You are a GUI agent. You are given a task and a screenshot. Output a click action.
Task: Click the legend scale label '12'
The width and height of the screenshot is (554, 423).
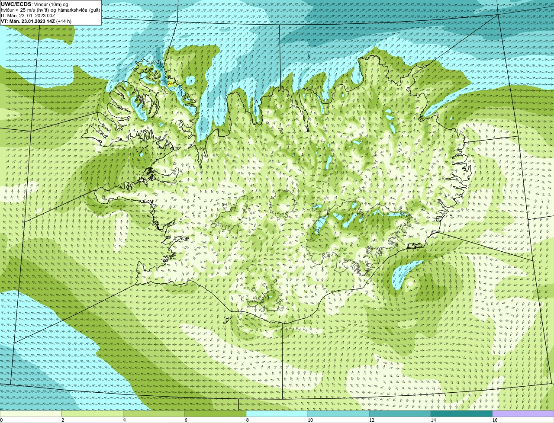(372, 420)
